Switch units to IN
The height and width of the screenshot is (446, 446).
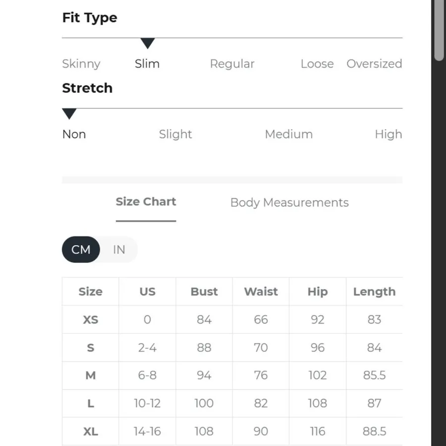tap(119, 249)
